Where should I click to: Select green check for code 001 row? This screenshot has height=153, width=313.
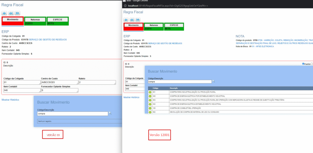pos(150,92)
